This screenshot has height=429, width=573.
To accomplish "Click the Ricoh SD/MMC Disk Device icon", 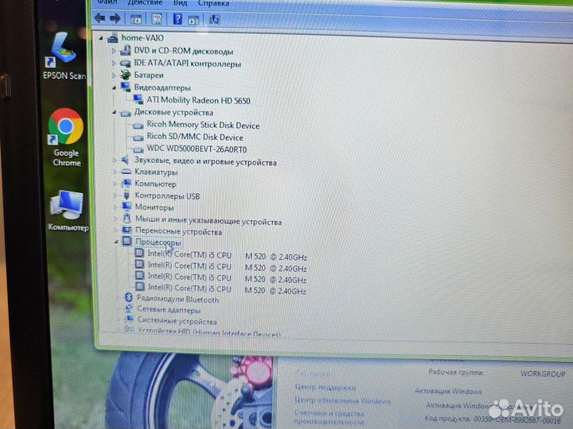I will click(x=138, y=138).
